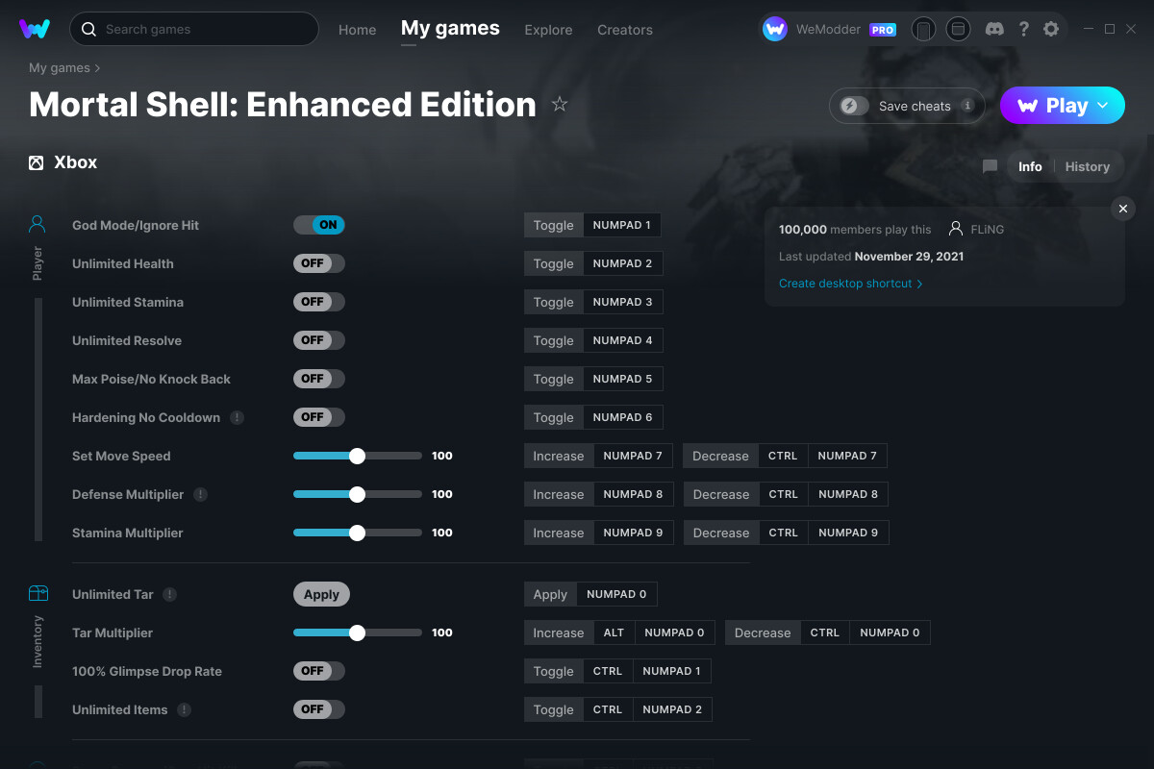This screenshot has height=769, width=1154.
Task: Click the overlay window icon in header
Action: [958, 29]
